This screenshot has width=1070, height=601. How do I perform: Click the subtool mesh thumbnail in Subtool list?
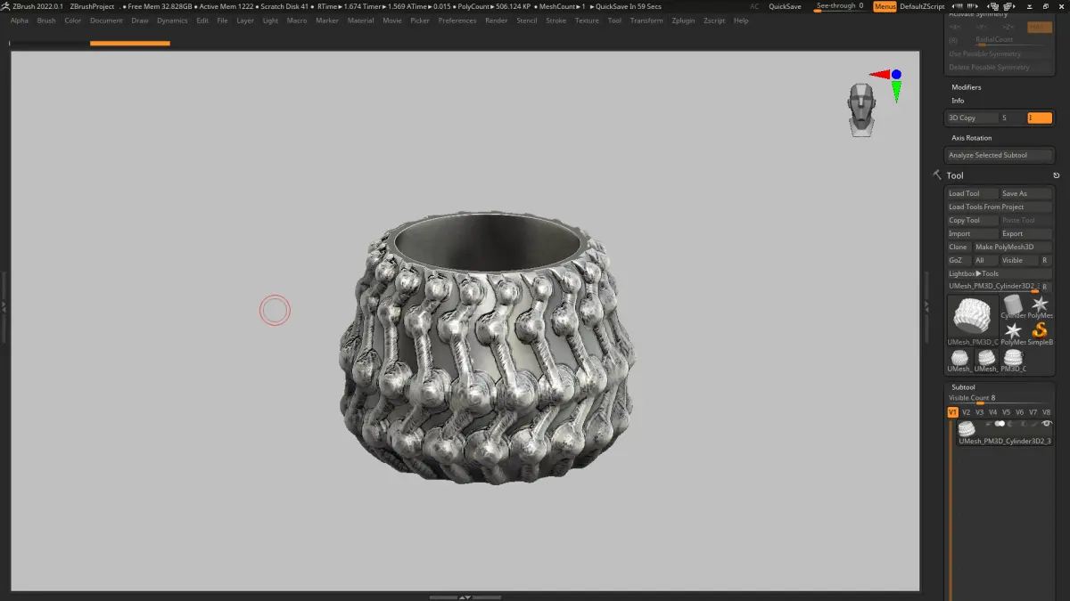[x=967, y=428]
